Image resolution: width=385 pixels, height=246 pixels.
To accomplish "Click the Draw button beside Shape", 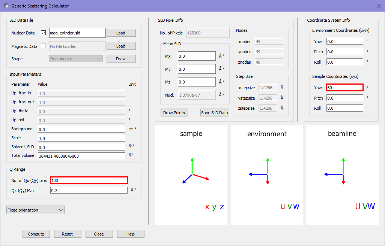I will point(121,59).
